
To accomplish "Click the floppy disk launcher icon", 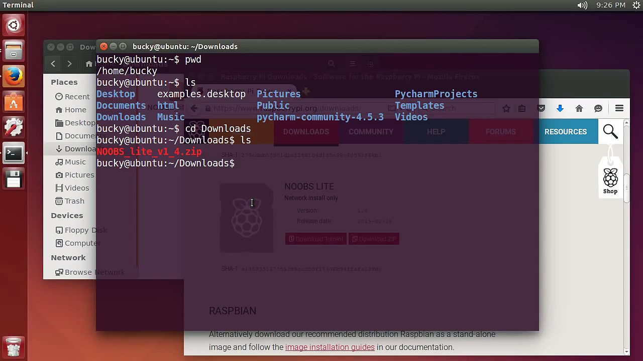I will click(14, 179).
